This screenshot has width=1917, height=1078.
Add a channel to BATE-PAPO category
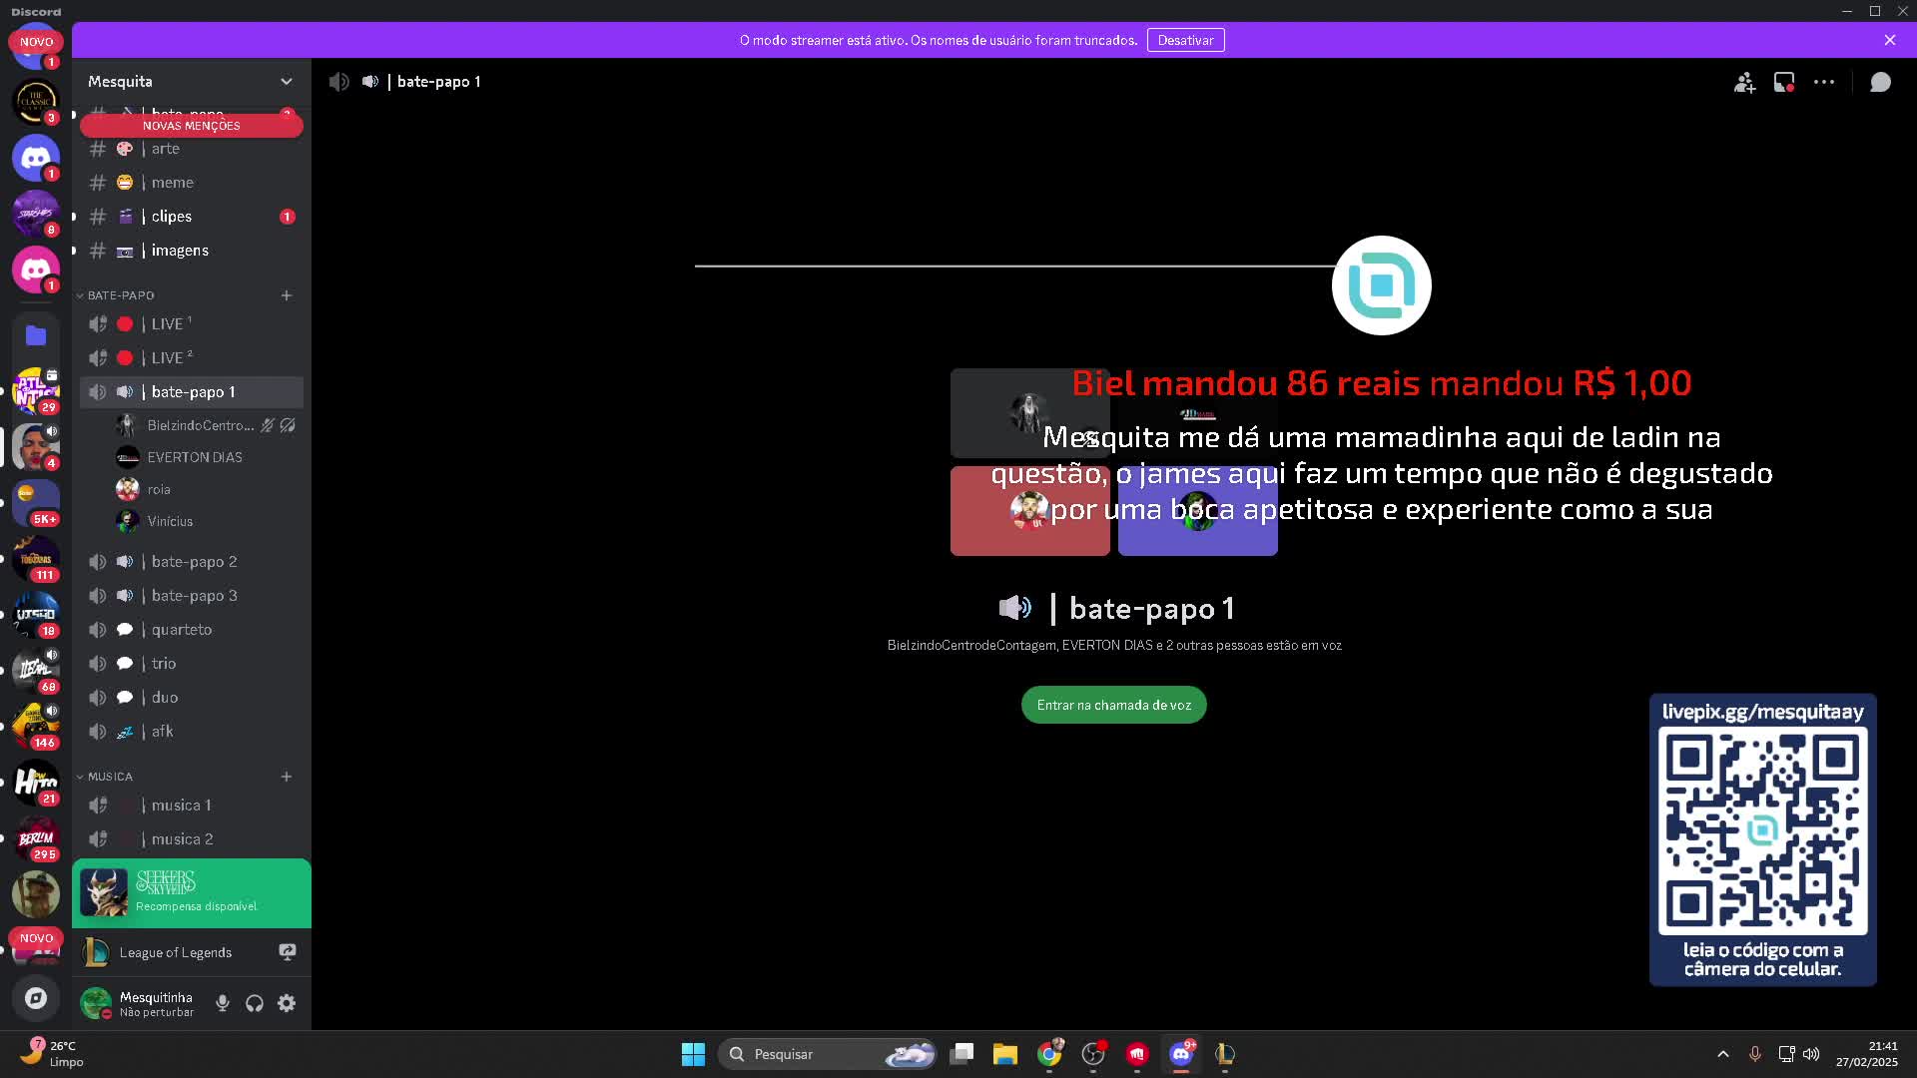click(287, 295)
